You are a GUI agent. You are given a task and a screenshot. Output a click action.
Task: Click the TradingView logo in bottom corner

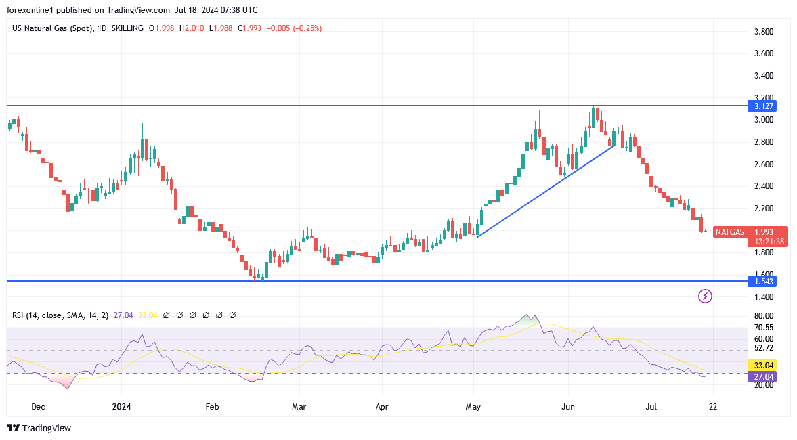coord(39,428)
